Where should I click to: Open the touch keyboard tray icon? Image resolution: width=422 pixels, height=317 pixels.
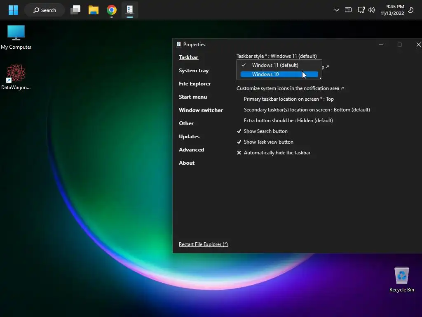pyautogui.click(x=348, y=10)
